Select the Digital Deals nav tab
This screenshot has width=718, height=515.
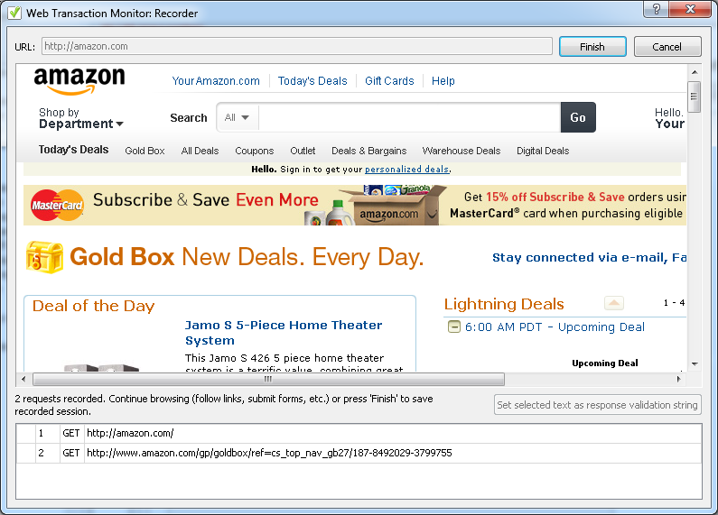pyautogui.click(x=543, y=151)
